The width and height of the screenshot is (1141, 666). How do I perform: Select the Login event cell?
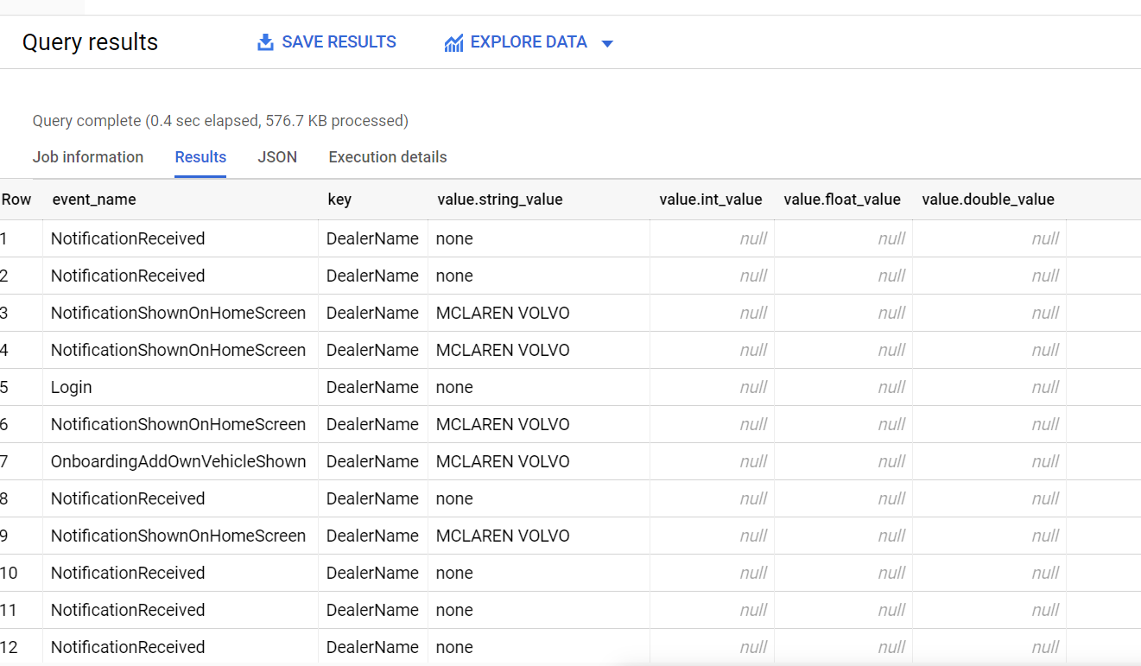coord(72,387)
